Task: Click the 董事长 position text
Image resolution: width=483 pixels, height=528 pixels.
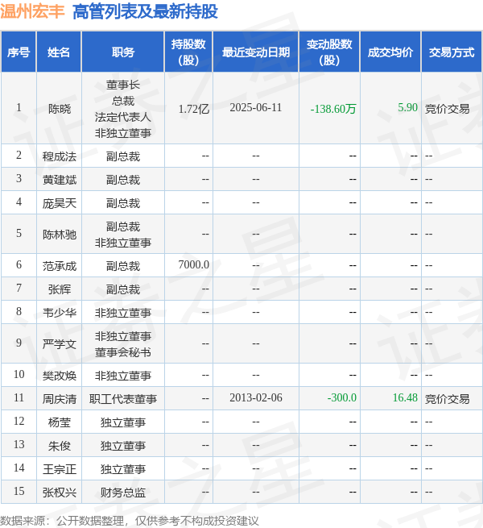Action: (x=123, y=85)
